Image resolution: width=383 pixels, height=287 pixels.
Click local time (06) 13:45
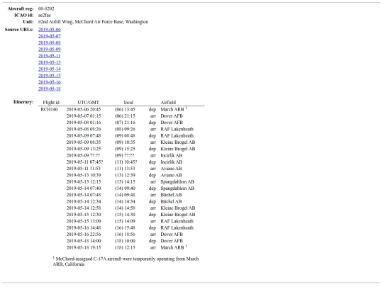(x=125, y=109)
